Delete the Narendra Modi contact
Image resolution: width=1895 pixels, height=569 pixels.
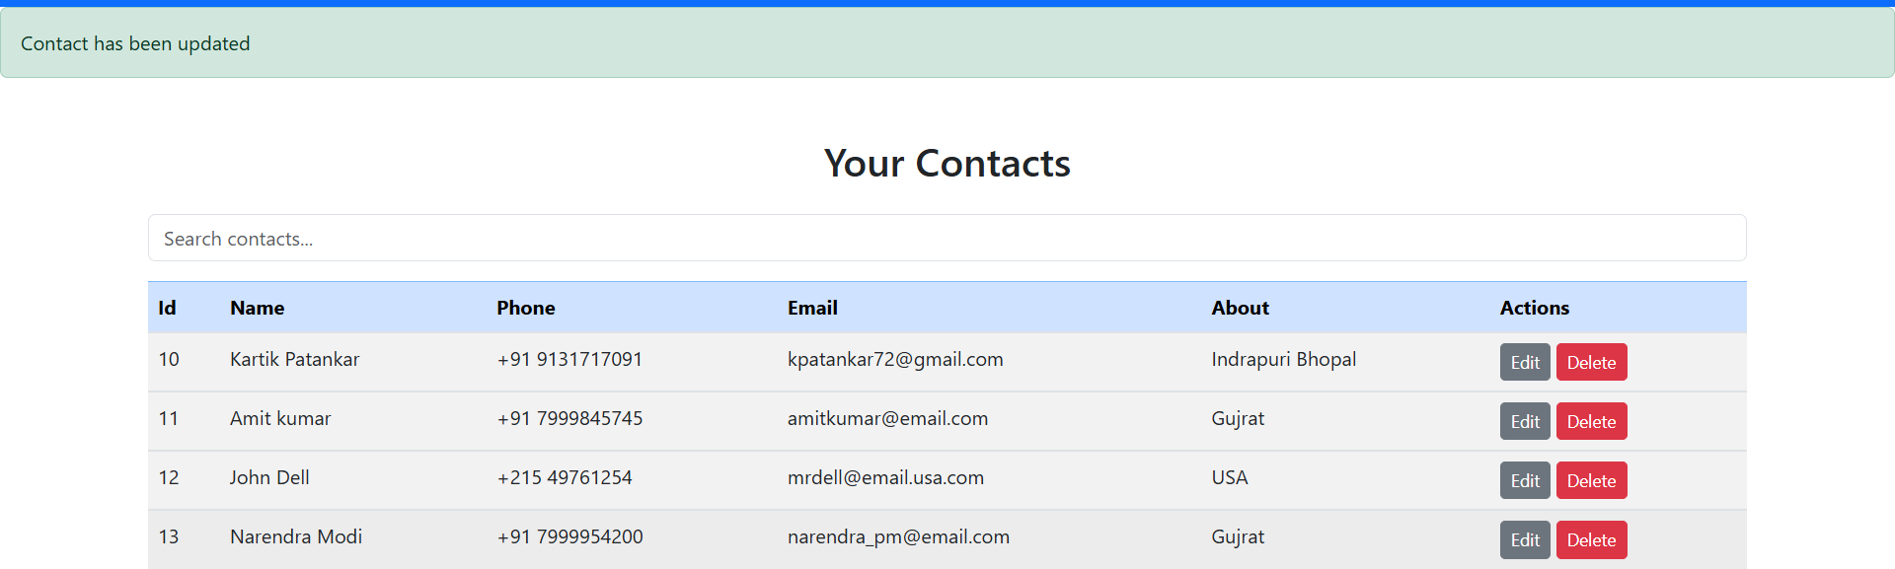point(1591,539)
